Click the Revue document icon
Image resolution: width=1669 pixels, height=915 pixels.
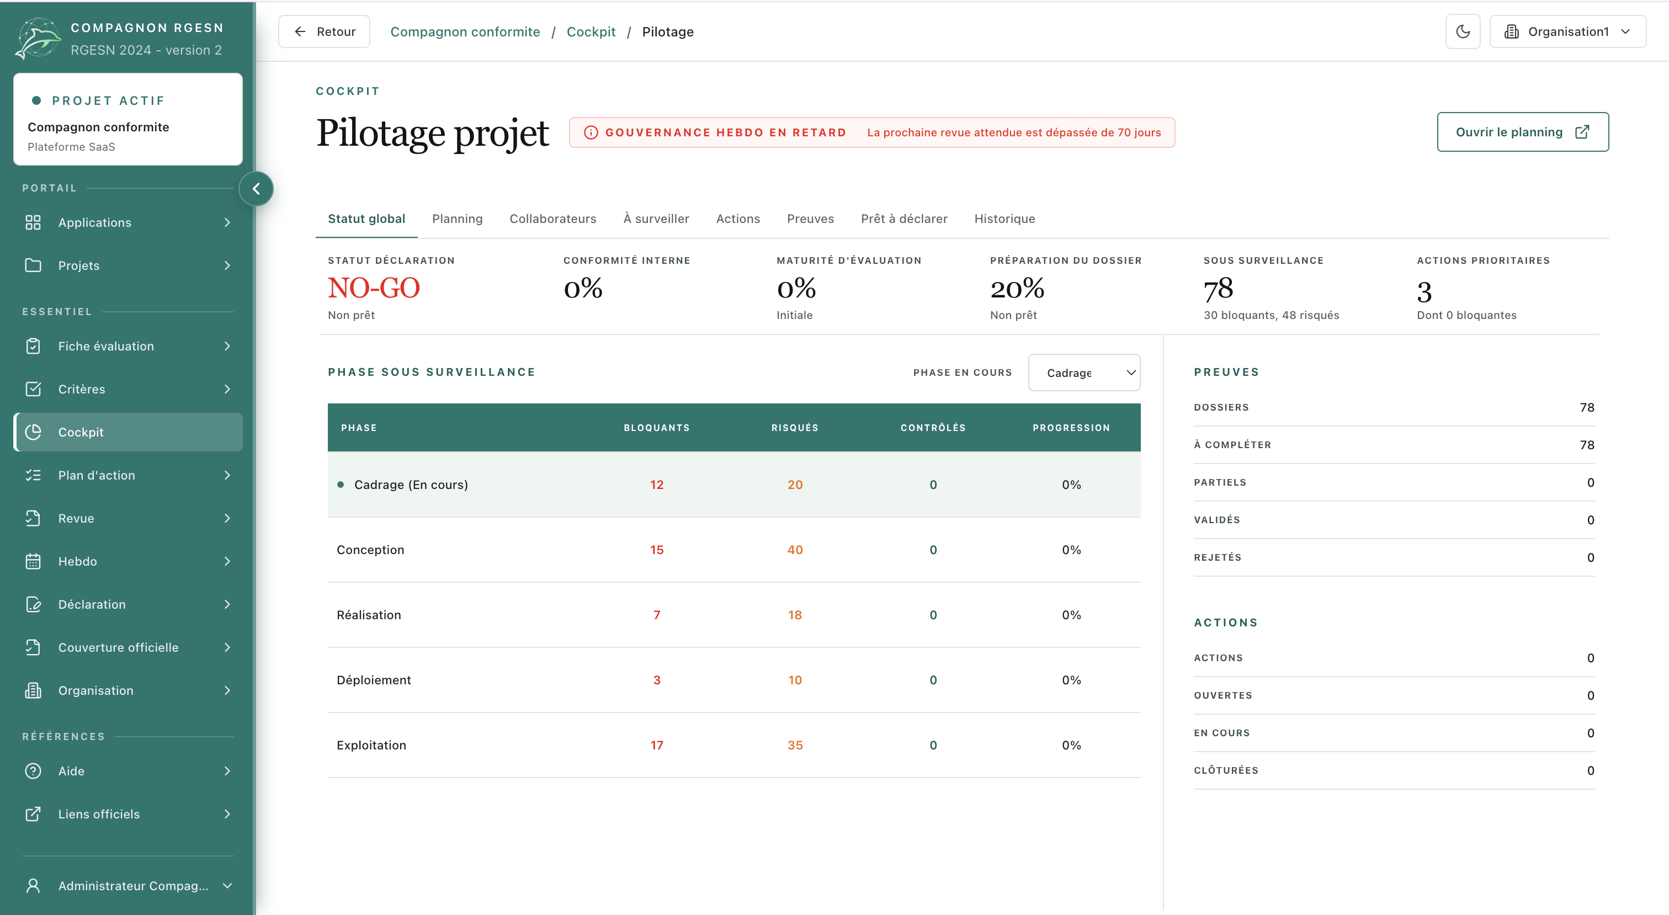tap(33, 518)
